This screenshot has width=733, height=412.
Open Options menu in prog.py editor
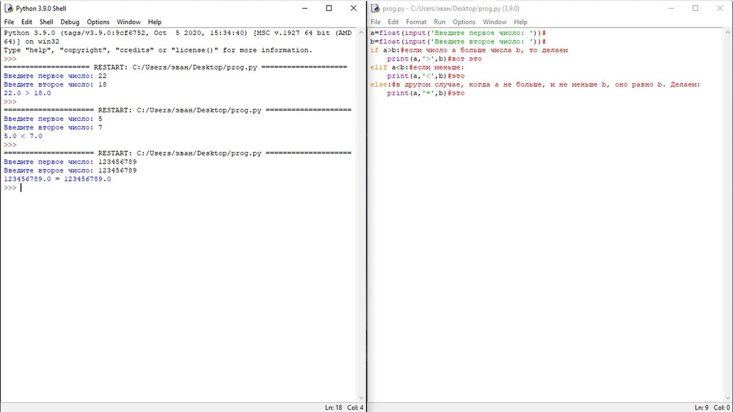(464, 22)
